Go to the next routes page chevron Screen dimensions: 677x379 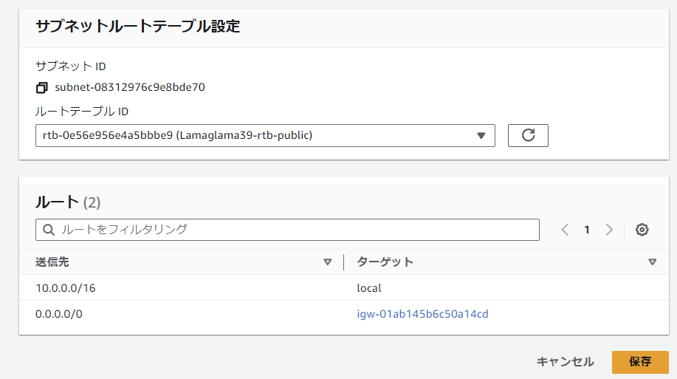coord(609,230)
